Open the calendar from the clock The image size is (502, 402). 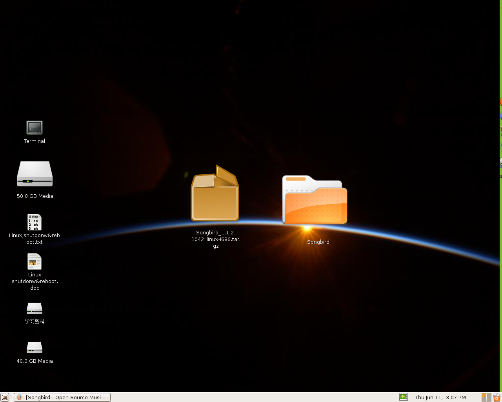(440, 397)
